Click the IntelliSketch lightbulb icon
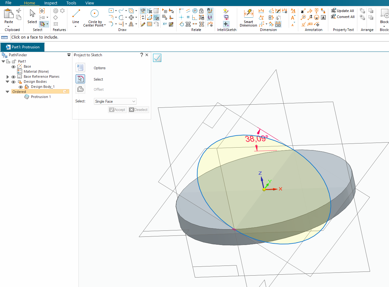Viewport: 389px width, 287px height. click(226, 11)
